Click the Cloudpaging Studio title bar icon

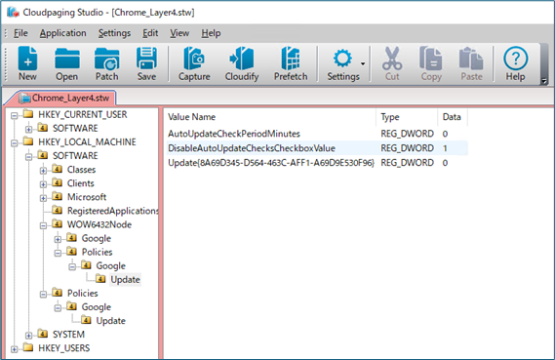click(13, 12)
